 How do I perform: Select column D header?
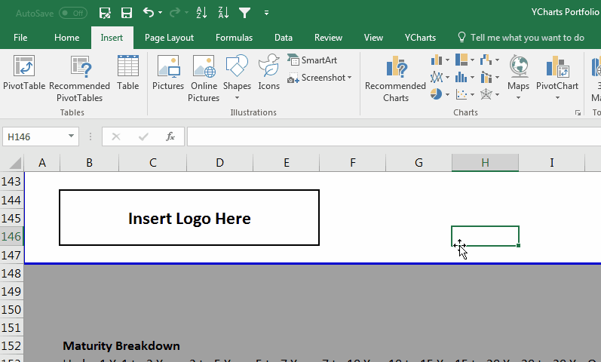click(x=219, y=163)
